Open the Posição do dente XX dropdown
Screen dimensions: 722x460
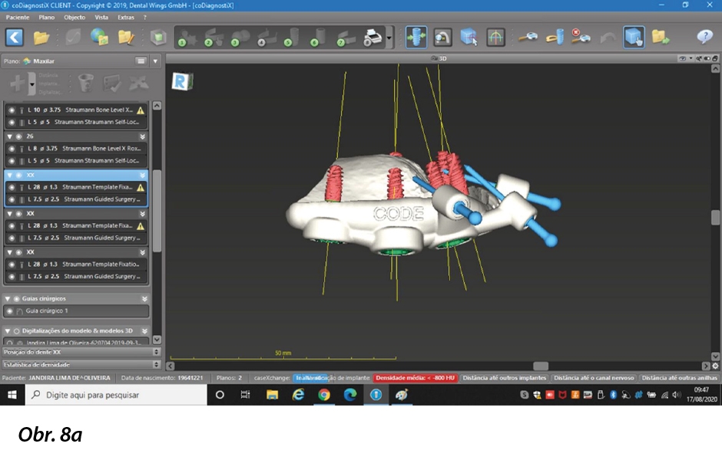pyautogui.click(x=157, y=352)
